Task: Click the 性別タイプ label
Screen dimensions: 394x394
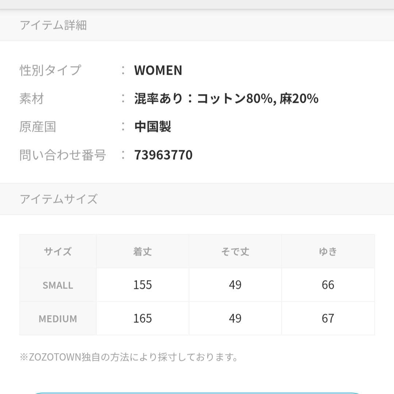Action: tap(50, 70)
